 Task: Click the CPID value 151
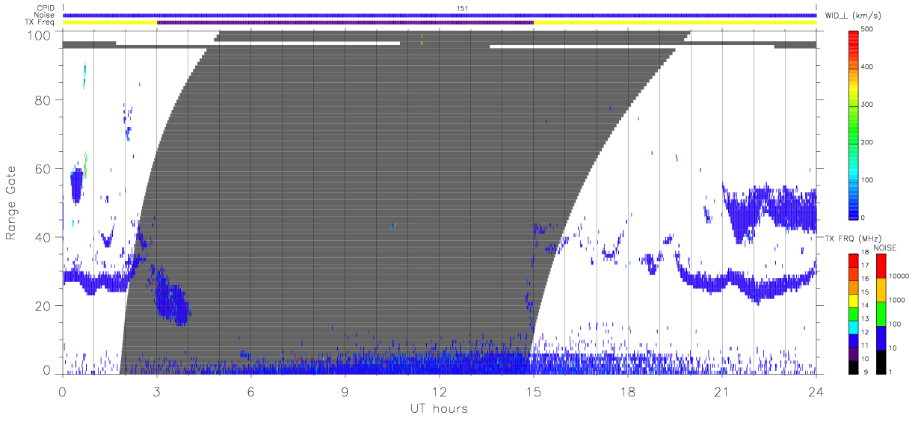point(463,8)
